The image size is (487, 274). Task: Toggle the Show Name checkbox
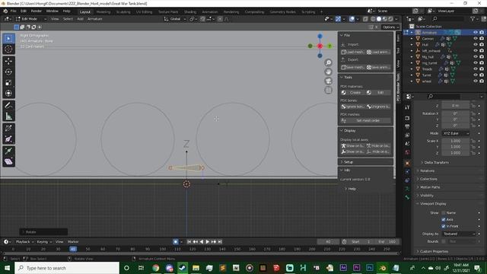pyautogui.click(x=444, y=213)
